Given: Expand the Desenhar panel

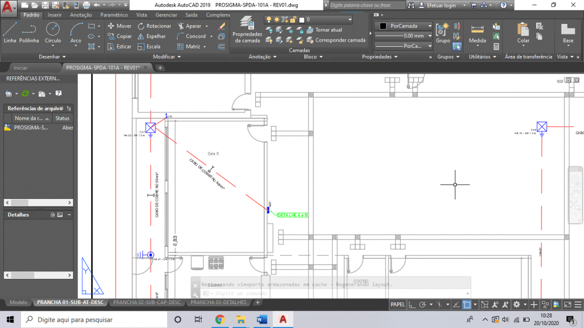Looking at the screenshot, I should [x=52, y=57].
